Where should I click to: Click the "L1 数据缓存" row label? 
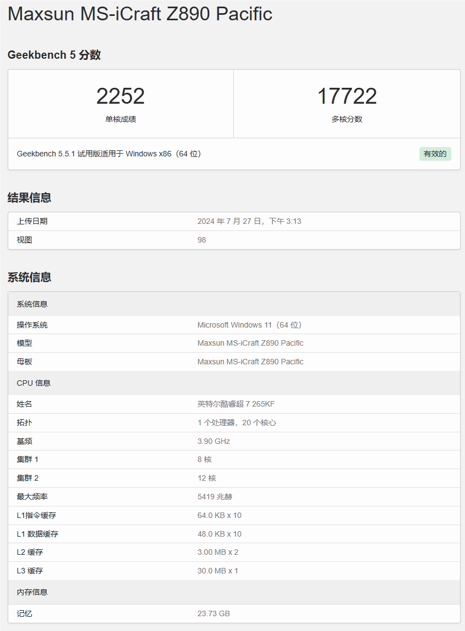click(37, 534)
